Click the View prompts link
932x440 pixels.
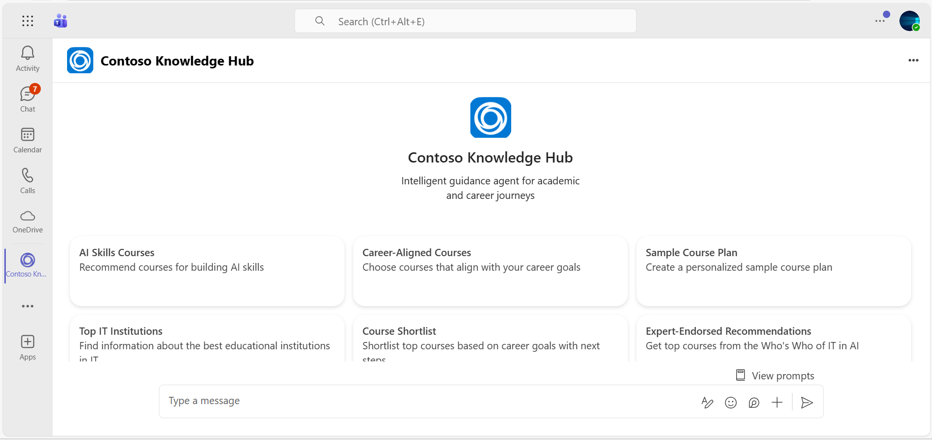pyautogui.click(x=775, y=375)
